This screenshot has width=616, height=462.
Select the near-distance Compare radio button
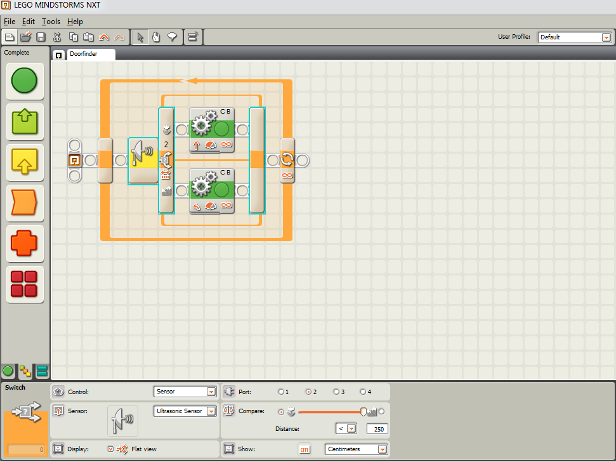(x=281, y=412)
